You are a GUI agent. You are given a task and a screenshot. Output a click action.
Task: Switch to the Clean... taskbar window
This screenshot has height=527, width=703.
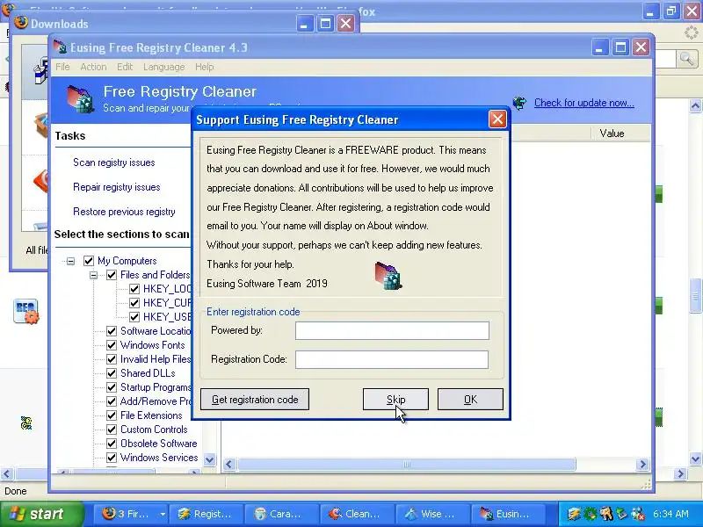[x=357, y=514]
